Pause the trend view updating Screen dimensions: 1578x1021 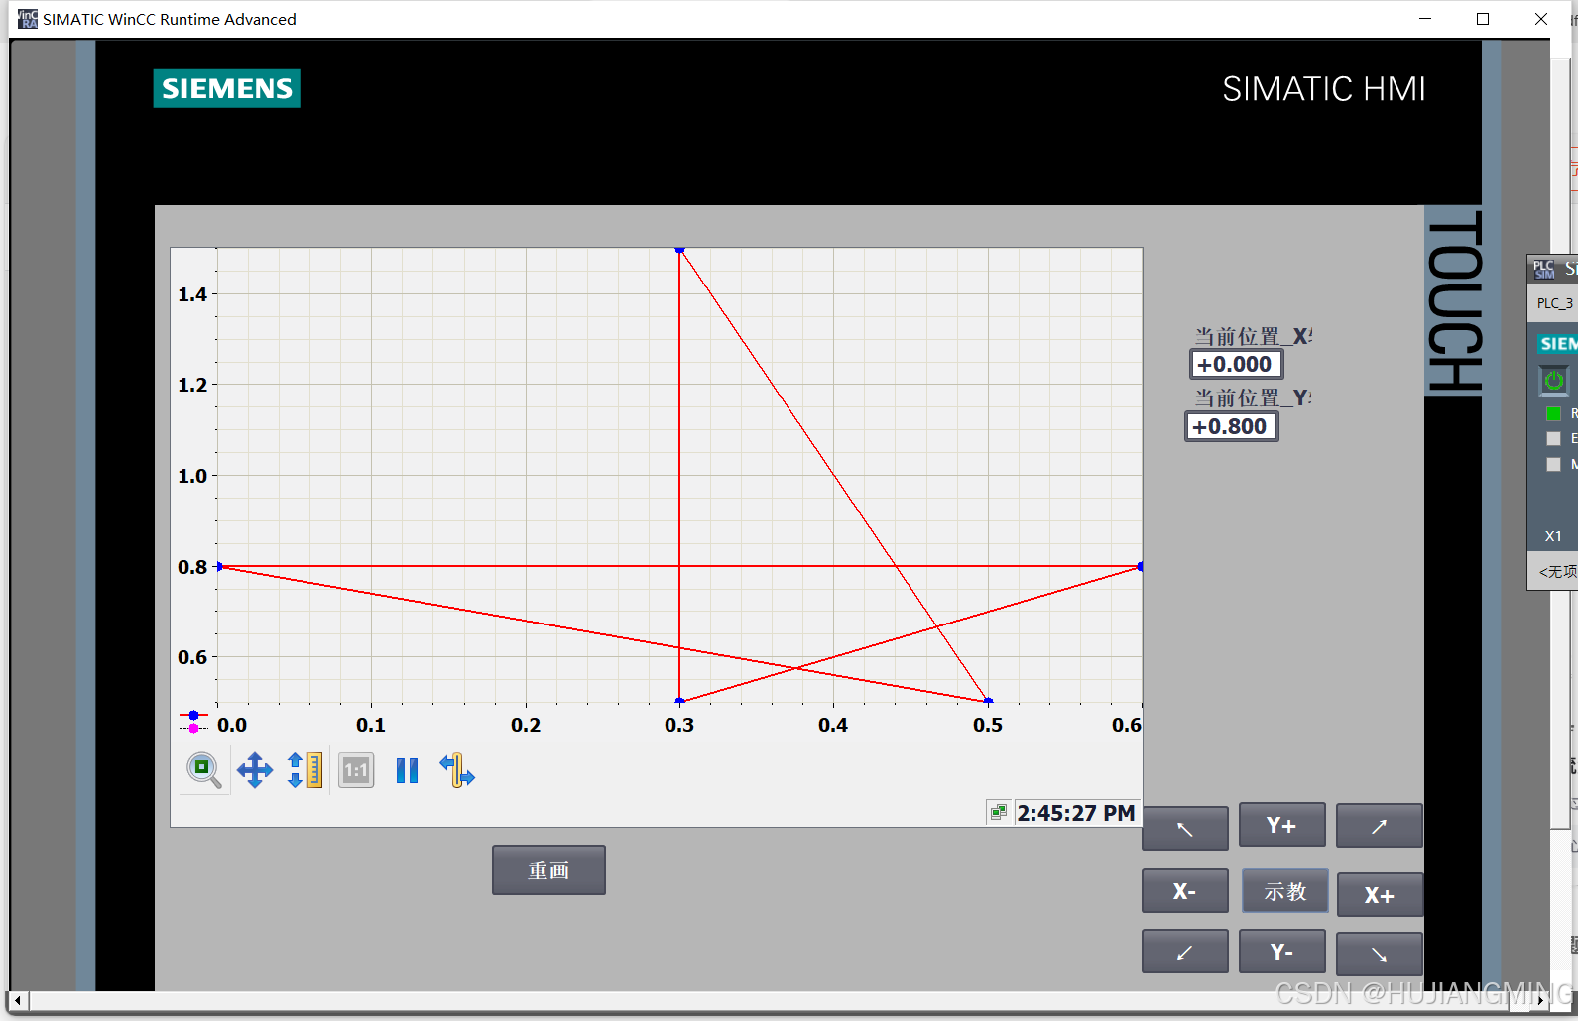point(407,770)
